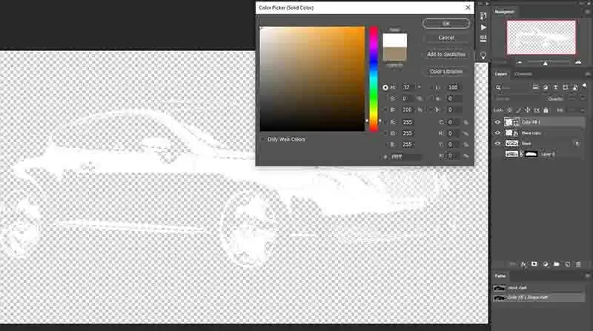This screenshot has width=593, height=331.
Task: Close the Color Picker dialog
Action: click(468, 7)
